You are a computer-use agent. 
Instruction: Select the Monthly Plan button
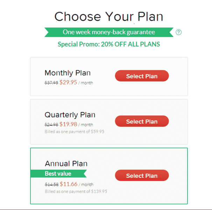point(142,76)
